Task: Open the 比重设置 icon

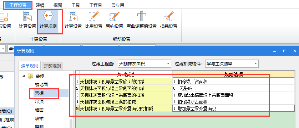Action: tap(94, 16)
